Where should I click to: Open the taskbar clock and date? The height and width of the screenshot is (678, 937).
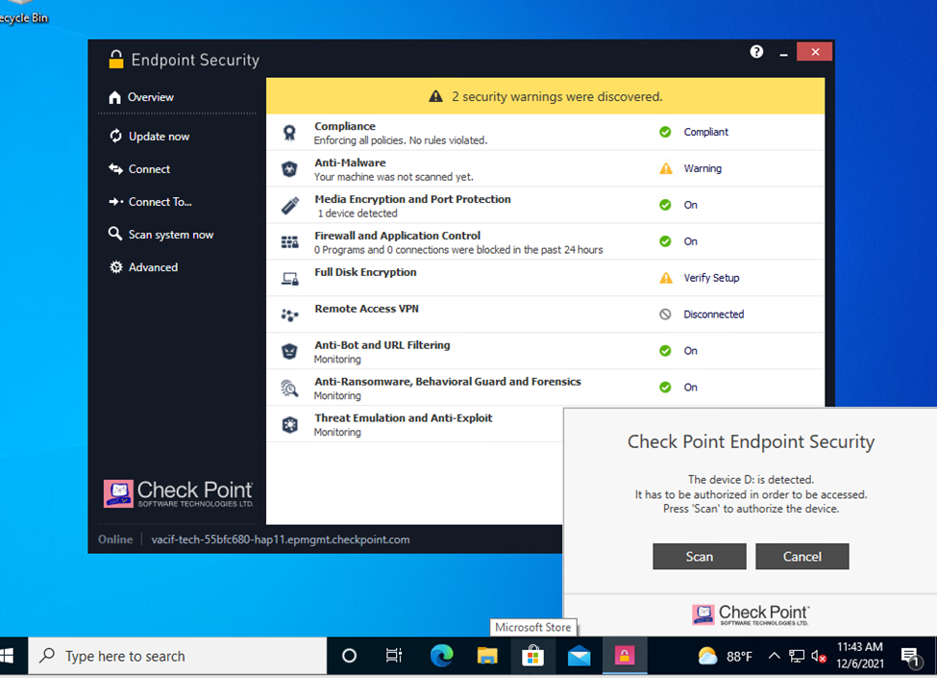point(860,655)
